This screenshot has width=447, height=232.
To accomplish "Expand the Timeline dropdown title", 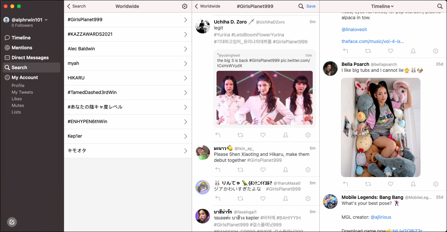I will point(382,6).
